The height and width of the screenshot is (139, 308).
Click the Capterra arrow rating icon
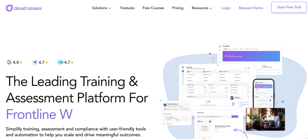click(x=35, y=62)
